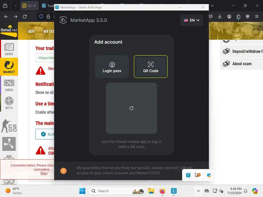
Task: Click the Copilot icon in taskbar
Action: pyautogui.click(x=255, y=191)
